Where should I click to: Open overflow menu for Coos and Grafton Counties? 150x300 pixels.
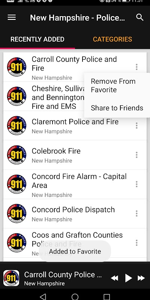[x=136, y=243]
